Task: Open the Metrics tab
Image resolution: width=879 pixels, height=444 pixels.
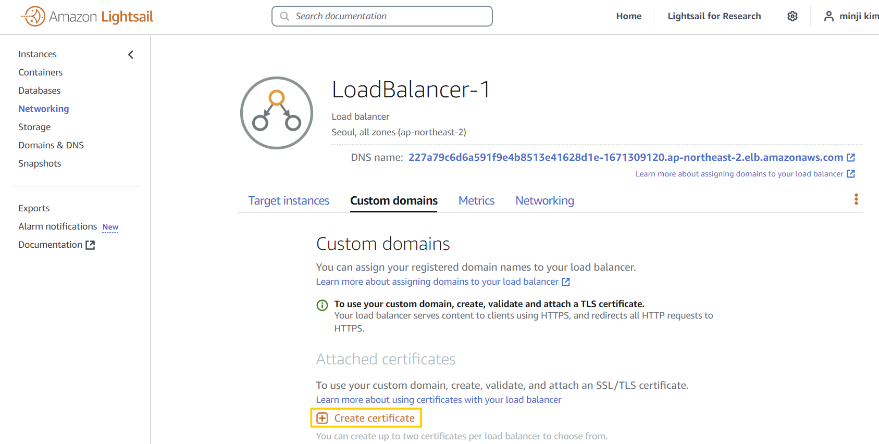Action: pos(476,200)
